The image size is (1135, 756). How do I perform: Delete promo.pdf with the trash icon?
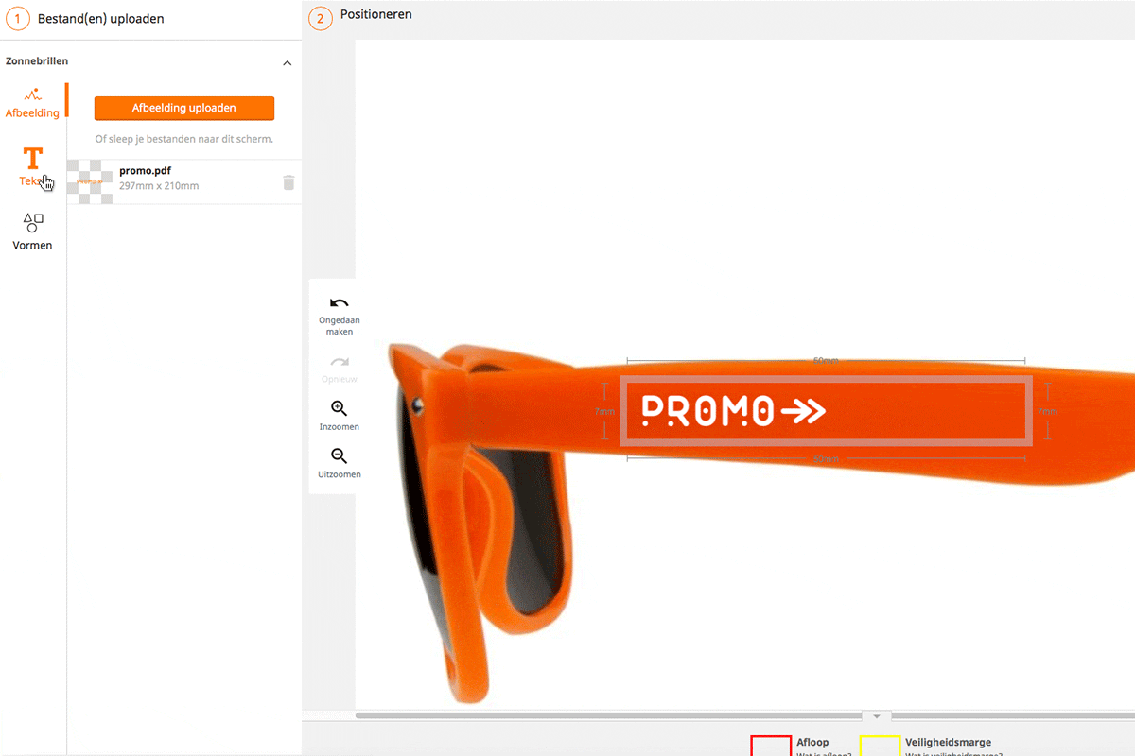pyautogui.click(x=288, y=182)
